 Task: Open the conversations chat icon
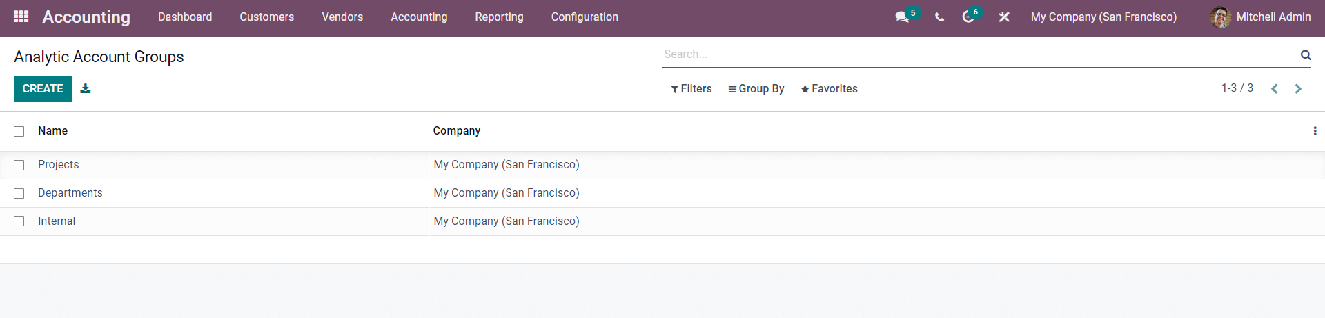point(902,17)
